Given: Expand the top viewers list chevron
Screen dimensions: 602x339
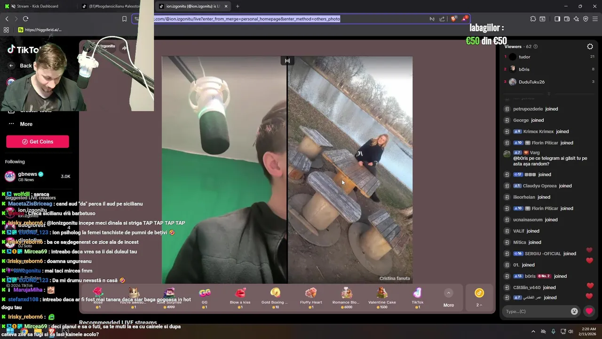Looking at the screenshot, I should coord(548,94).
